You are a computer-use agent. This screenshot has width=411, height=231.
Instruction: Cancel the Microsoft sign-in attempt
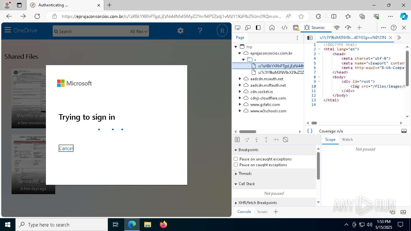tap(66, 148)
